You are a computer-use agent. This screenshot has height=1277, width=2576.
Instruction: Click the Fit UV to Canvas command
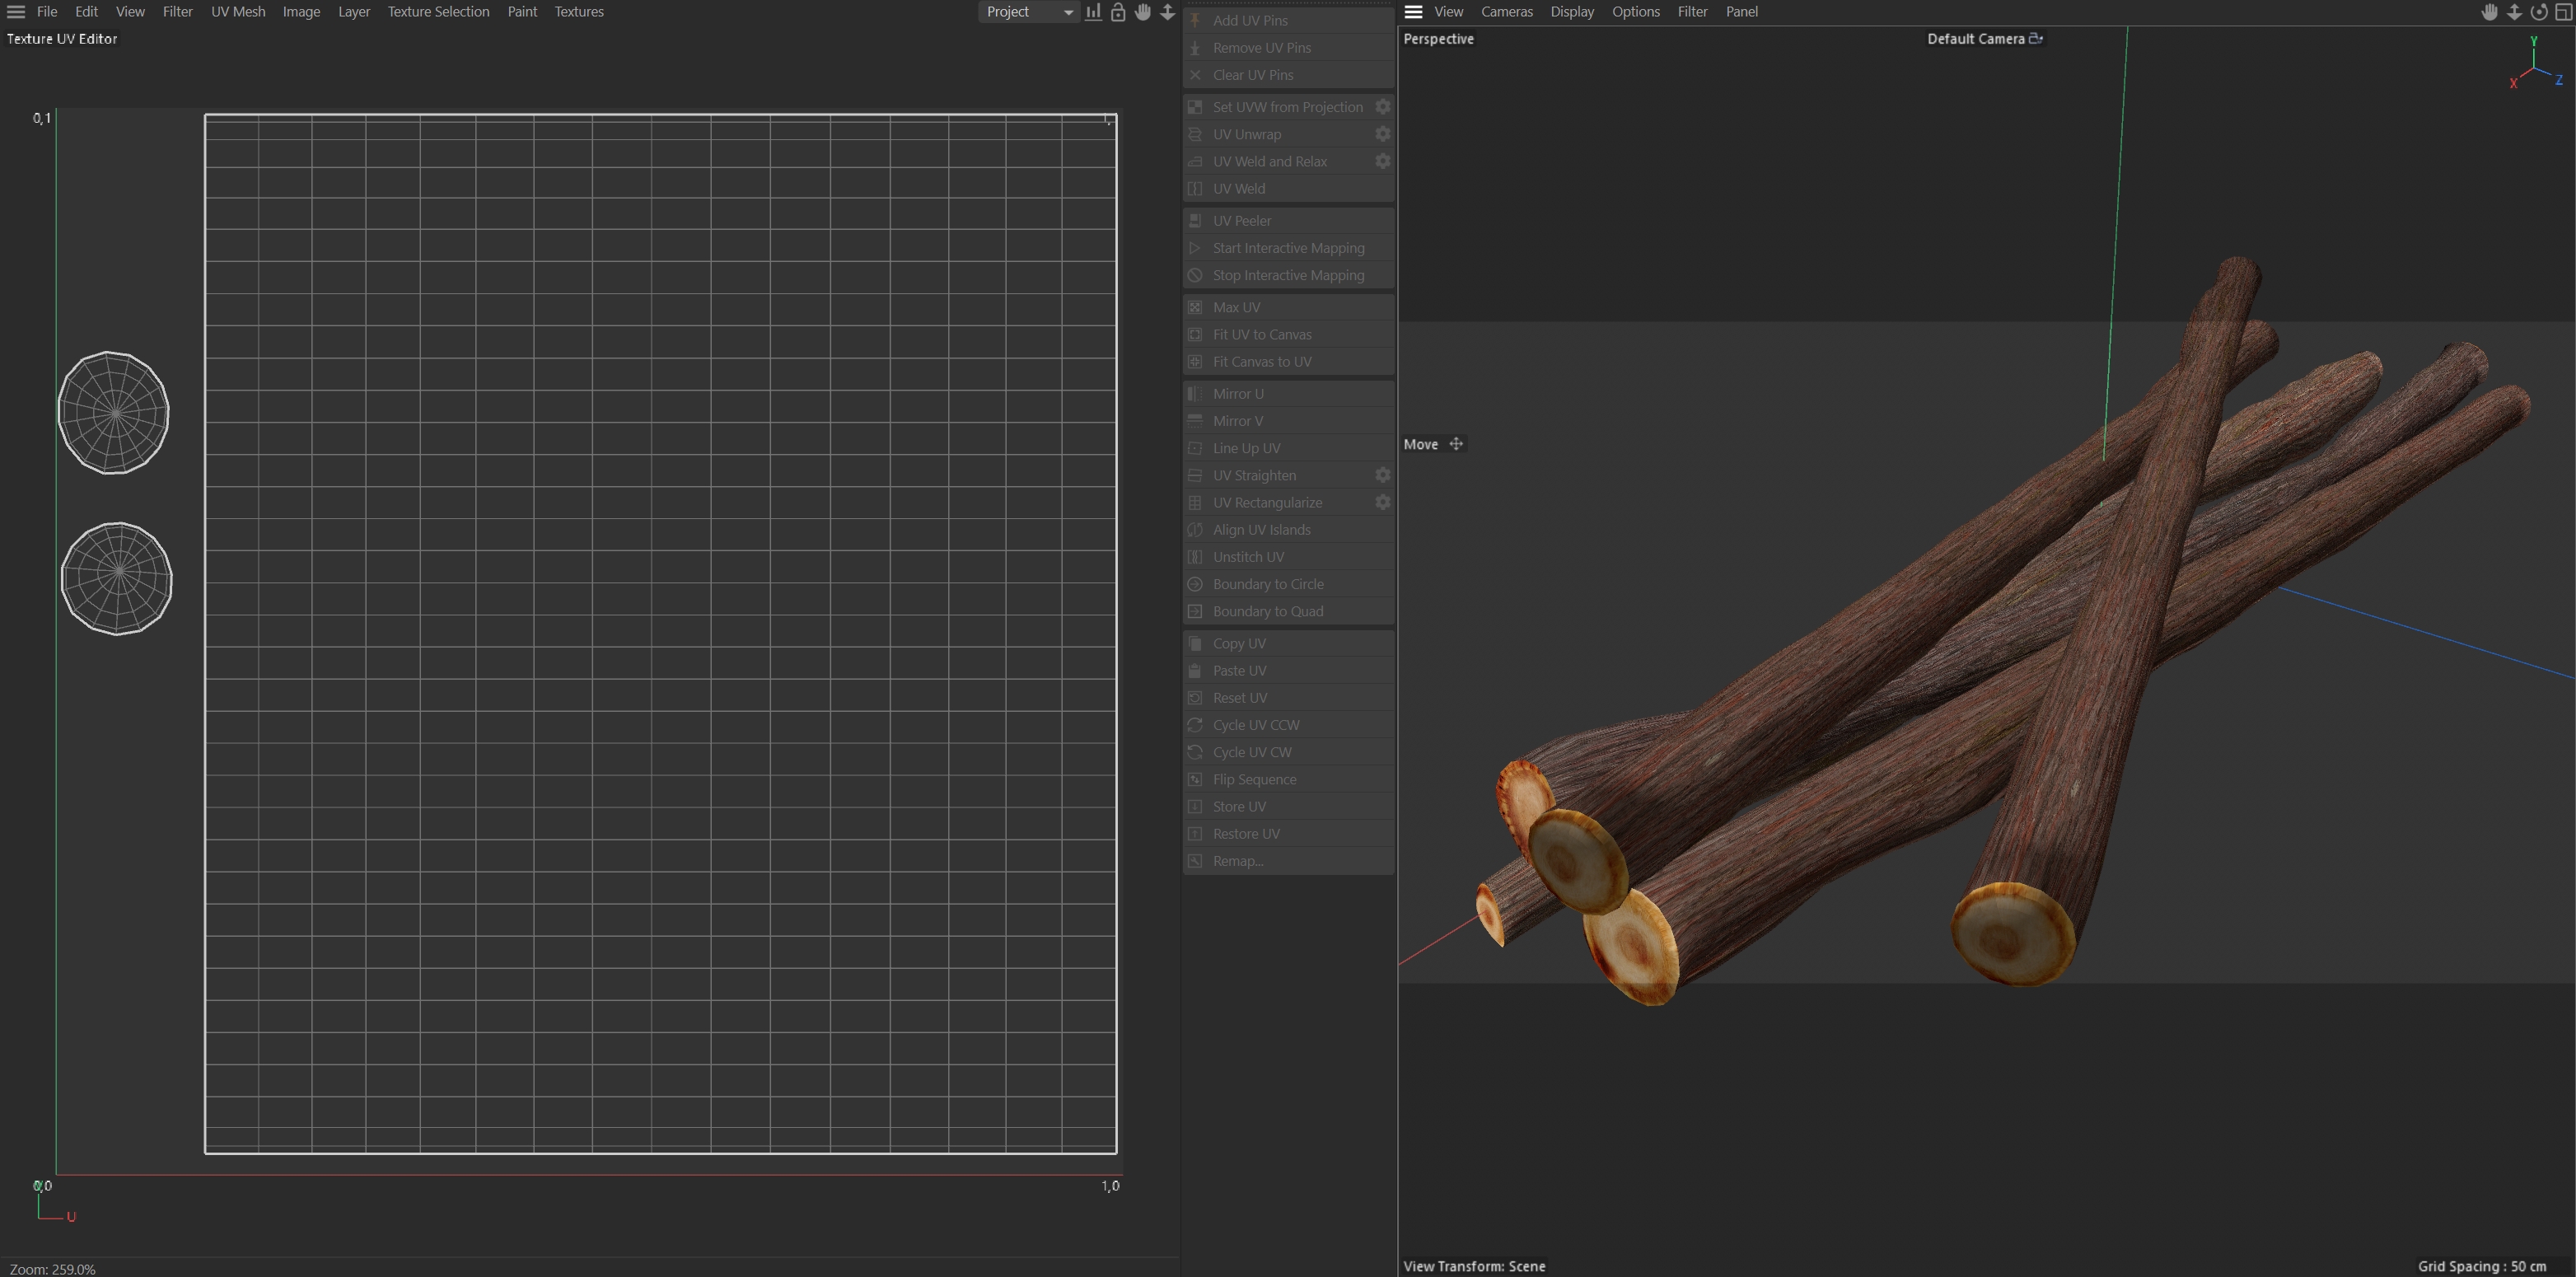point(1261,334)
